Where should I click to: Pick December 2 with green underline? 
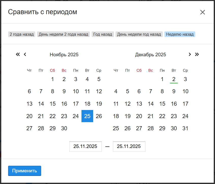[174, 79]
